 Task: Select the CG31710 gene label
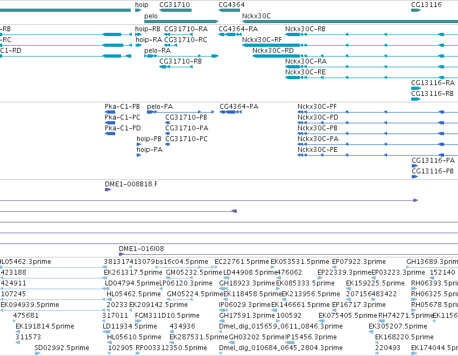(175, 5)
